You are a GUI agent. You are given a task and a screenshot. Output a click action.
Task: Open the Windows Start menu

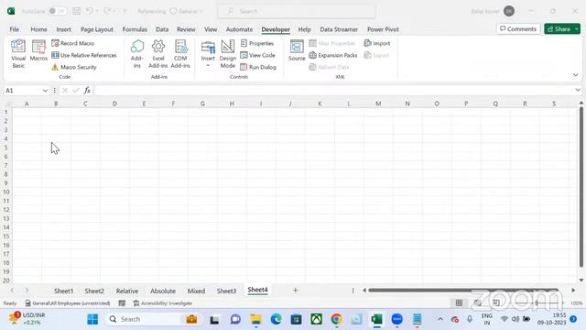tap(92, 319)
